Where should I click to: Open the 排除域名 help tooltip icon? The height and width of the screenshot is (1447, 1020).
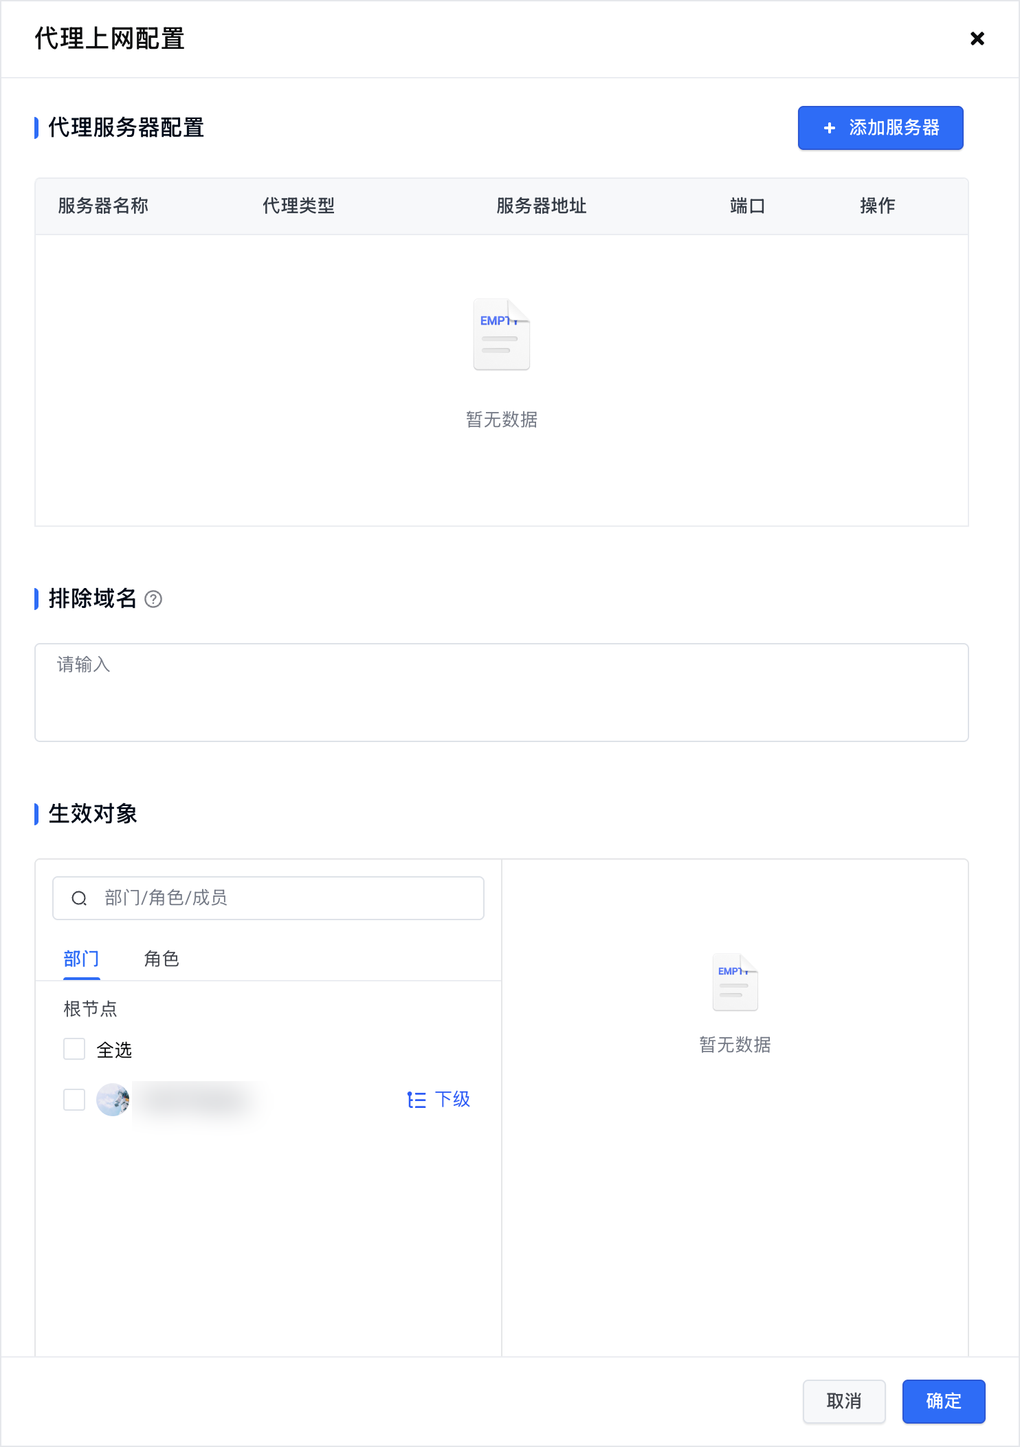click(x=153, y=600)
